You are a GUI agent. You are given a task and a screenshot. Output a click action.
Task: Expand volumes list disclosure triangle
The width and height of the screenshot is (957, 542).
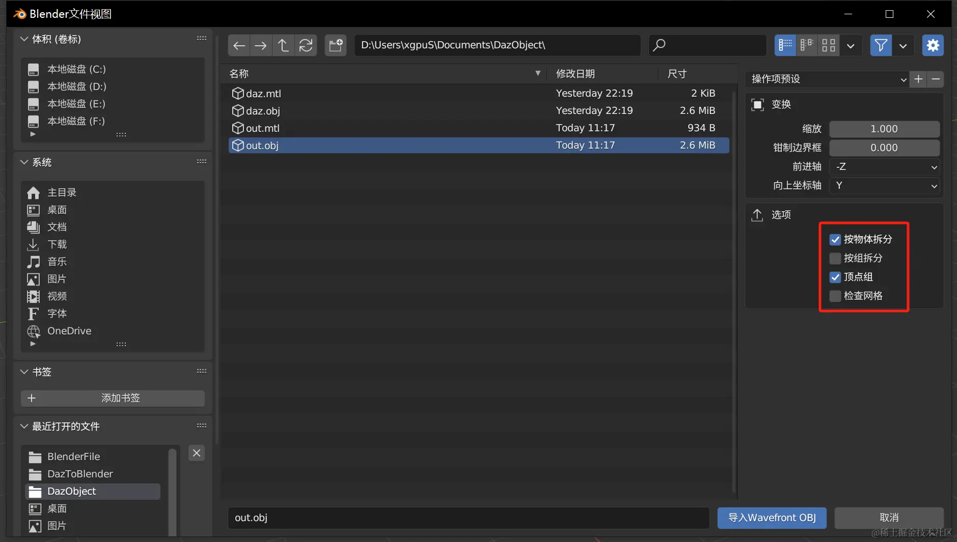point(33,134)
